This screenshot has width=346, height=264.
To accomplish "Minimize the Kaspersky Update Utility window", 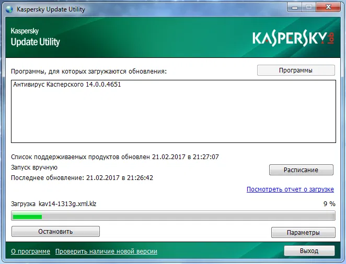I will [x=295, y=7].
